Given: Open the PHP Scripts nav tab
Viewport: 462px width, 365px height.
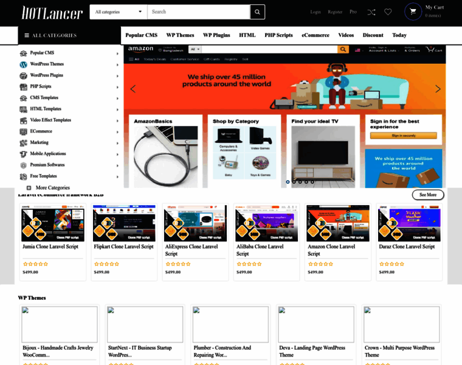Looking at the screenshot, I should [x=278, y=35].
